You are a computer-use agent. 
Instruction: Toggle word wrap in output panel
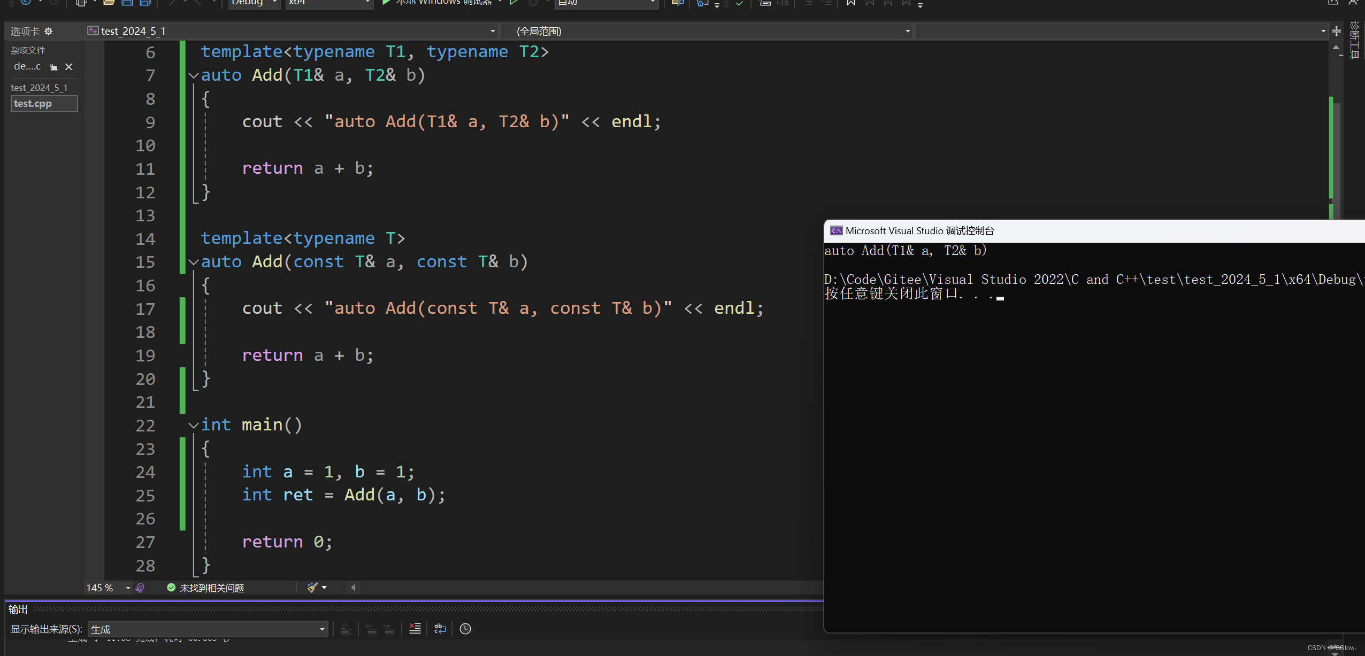(x=440, y=629)
